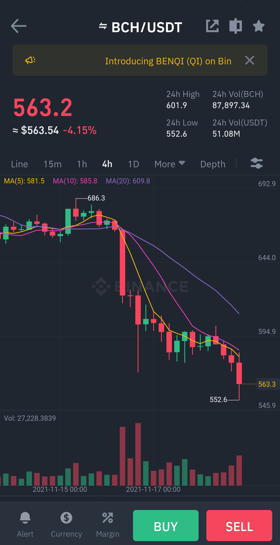Screen dimensions: 280x545
Task: Expand the More timeframe dropdown
Action: (x=170, y=164)
